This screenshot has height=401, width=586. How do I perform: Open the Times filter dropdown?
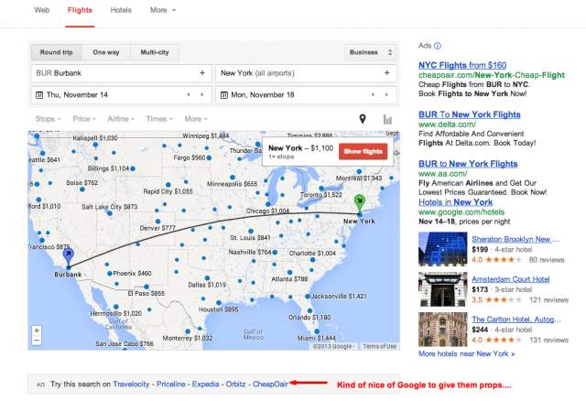(x=159, y=119)
